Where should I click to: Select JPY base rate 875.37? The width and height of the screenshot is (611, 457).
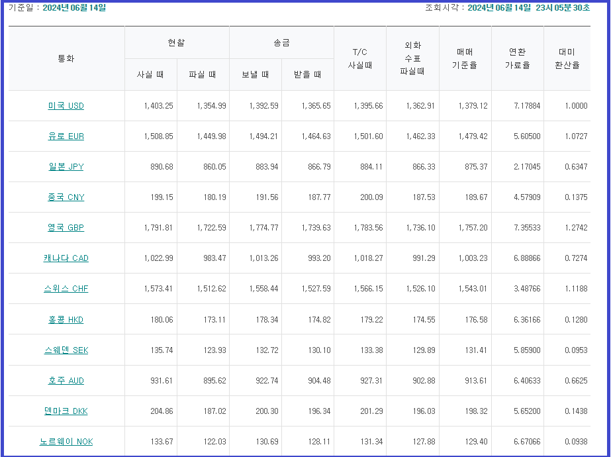[476, 166]
